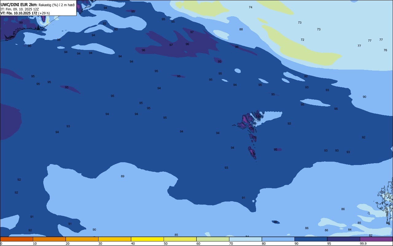
Task: Click the legend swatch between 20 and 30
Action: [x=82, y=239]
